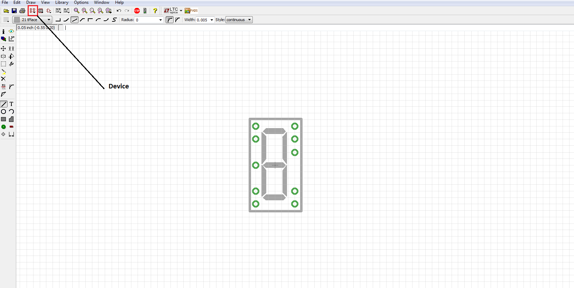Choose the first right-angle bend style
The width and height of the screenshot is (574, 288).
(58, 20)
